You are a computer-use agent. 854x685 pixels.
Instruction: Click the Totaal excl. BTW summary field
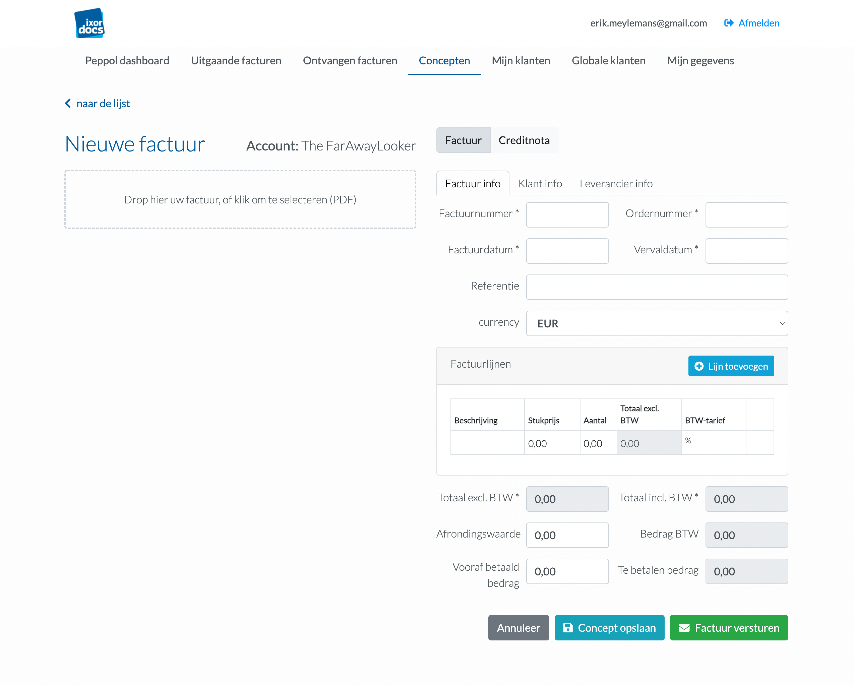(567, 499)
